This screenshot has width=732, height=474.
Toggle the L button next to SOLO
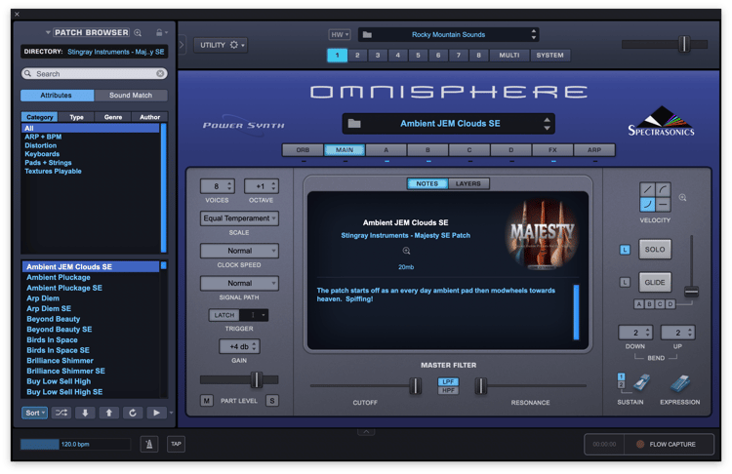click(625, 250)
